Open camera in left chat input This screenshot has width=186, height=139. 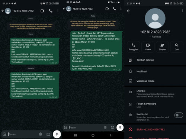tap(48, 134)
